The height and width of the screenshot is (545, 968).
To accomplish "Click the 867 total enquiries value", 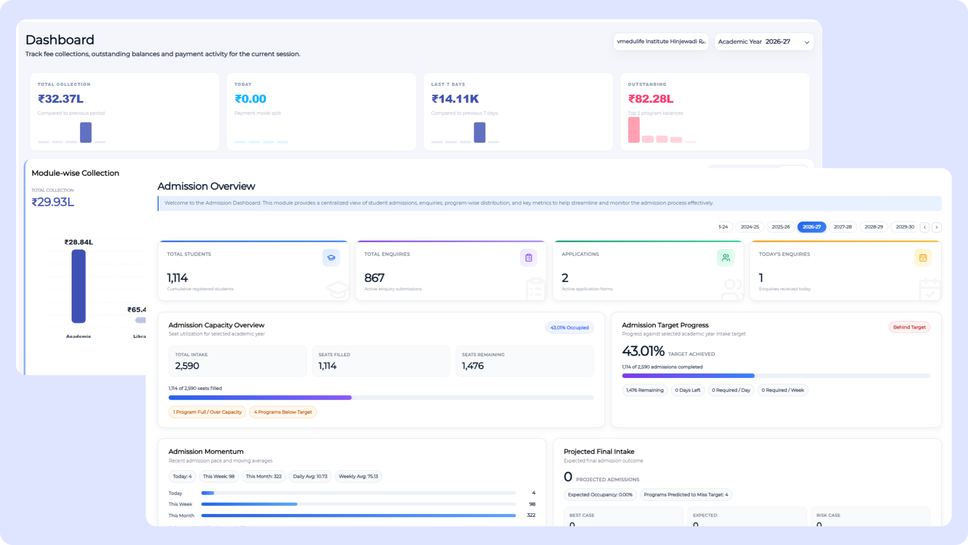I will [374, 278].
